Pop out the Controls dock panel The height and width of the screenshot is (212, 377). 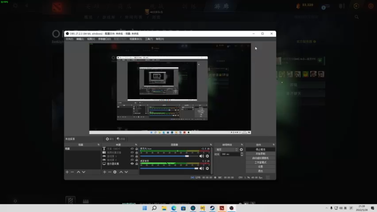274,145
